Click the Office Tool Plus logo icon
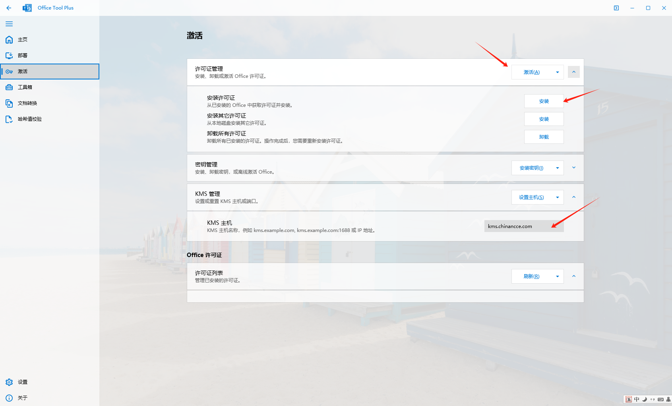The image size is (672, 406). click(x=27, y=8)
